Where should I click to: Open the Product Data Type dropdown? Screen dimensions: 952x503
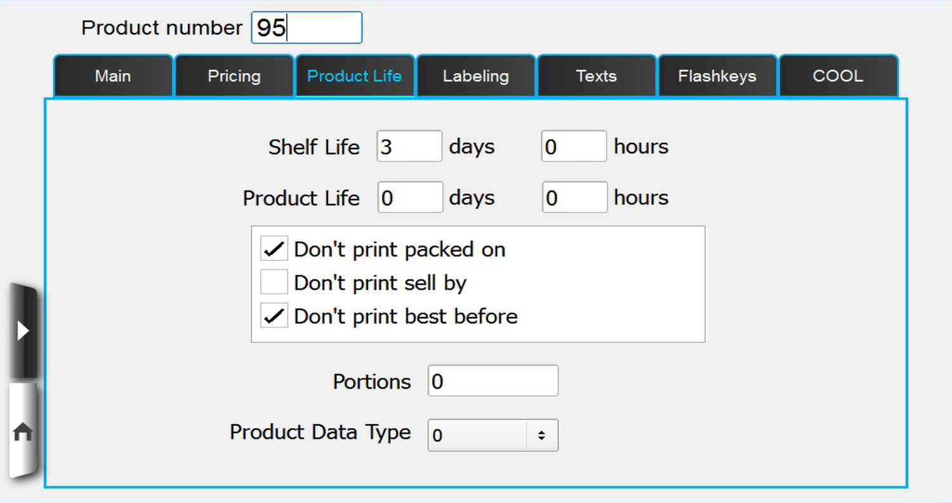pos(479,436)
